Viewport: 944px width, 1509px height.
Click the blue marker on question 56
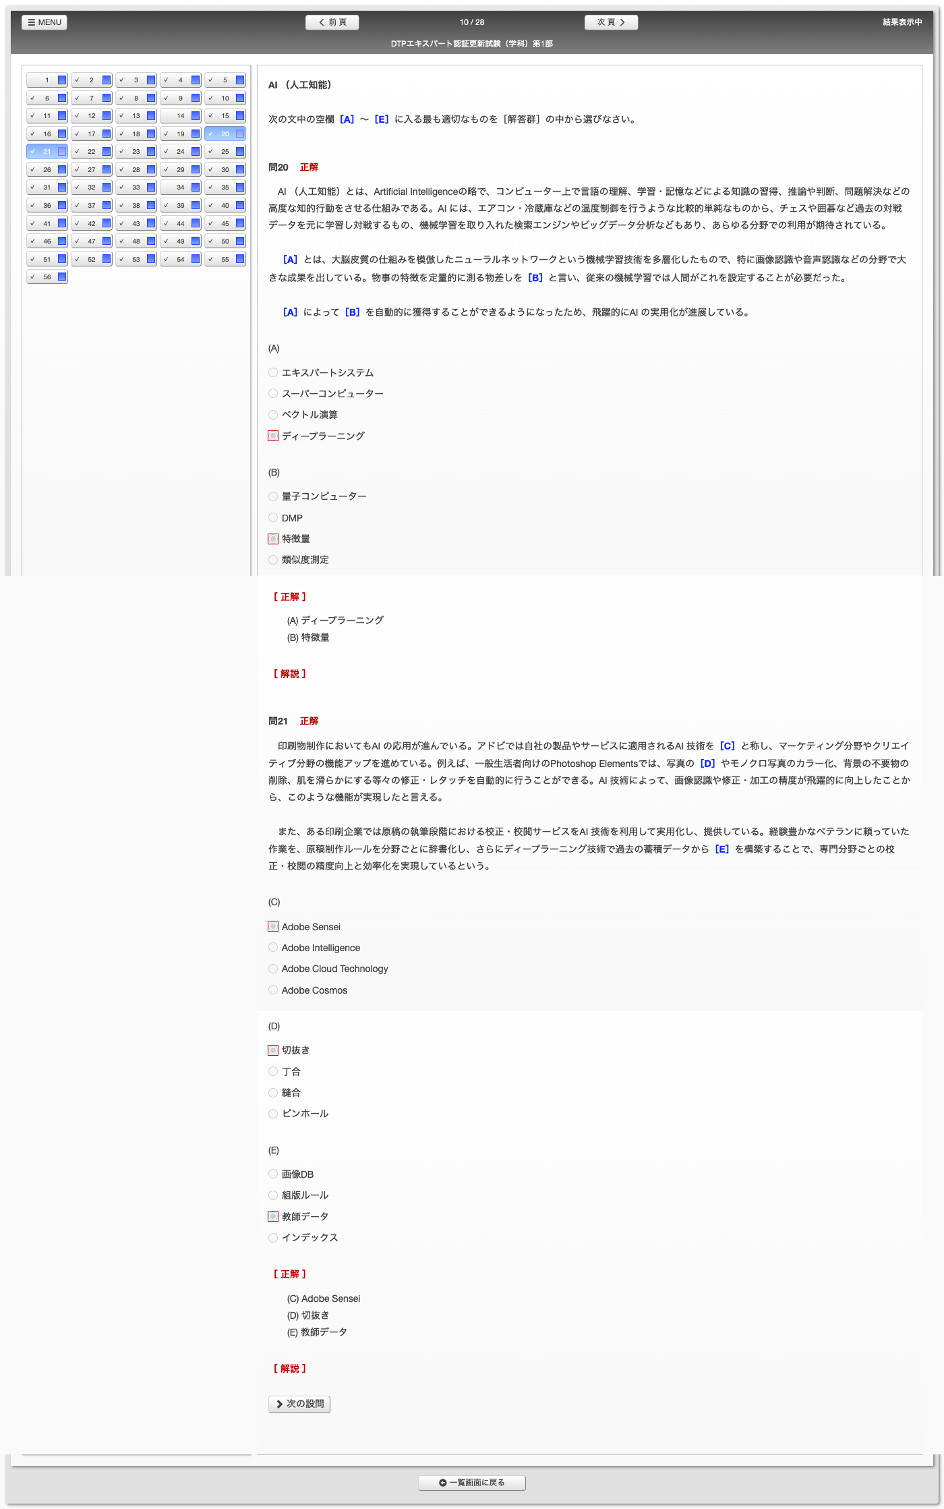click(62, 277)
